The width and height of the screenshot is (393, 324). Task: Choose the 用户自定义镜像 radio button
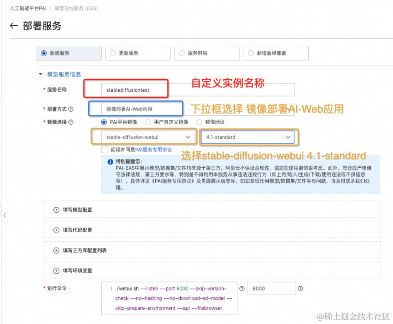click(148, 122)
